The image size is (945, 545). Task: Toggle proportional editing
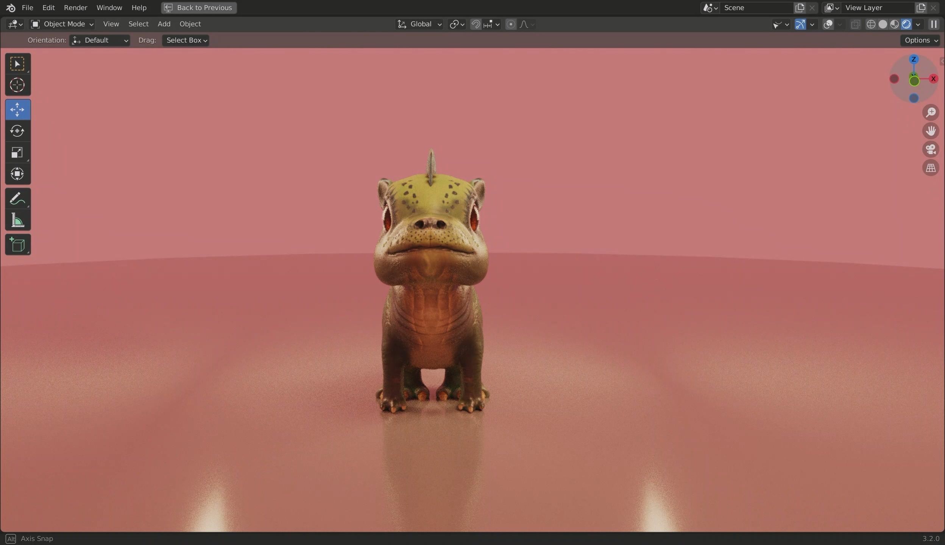511,24
